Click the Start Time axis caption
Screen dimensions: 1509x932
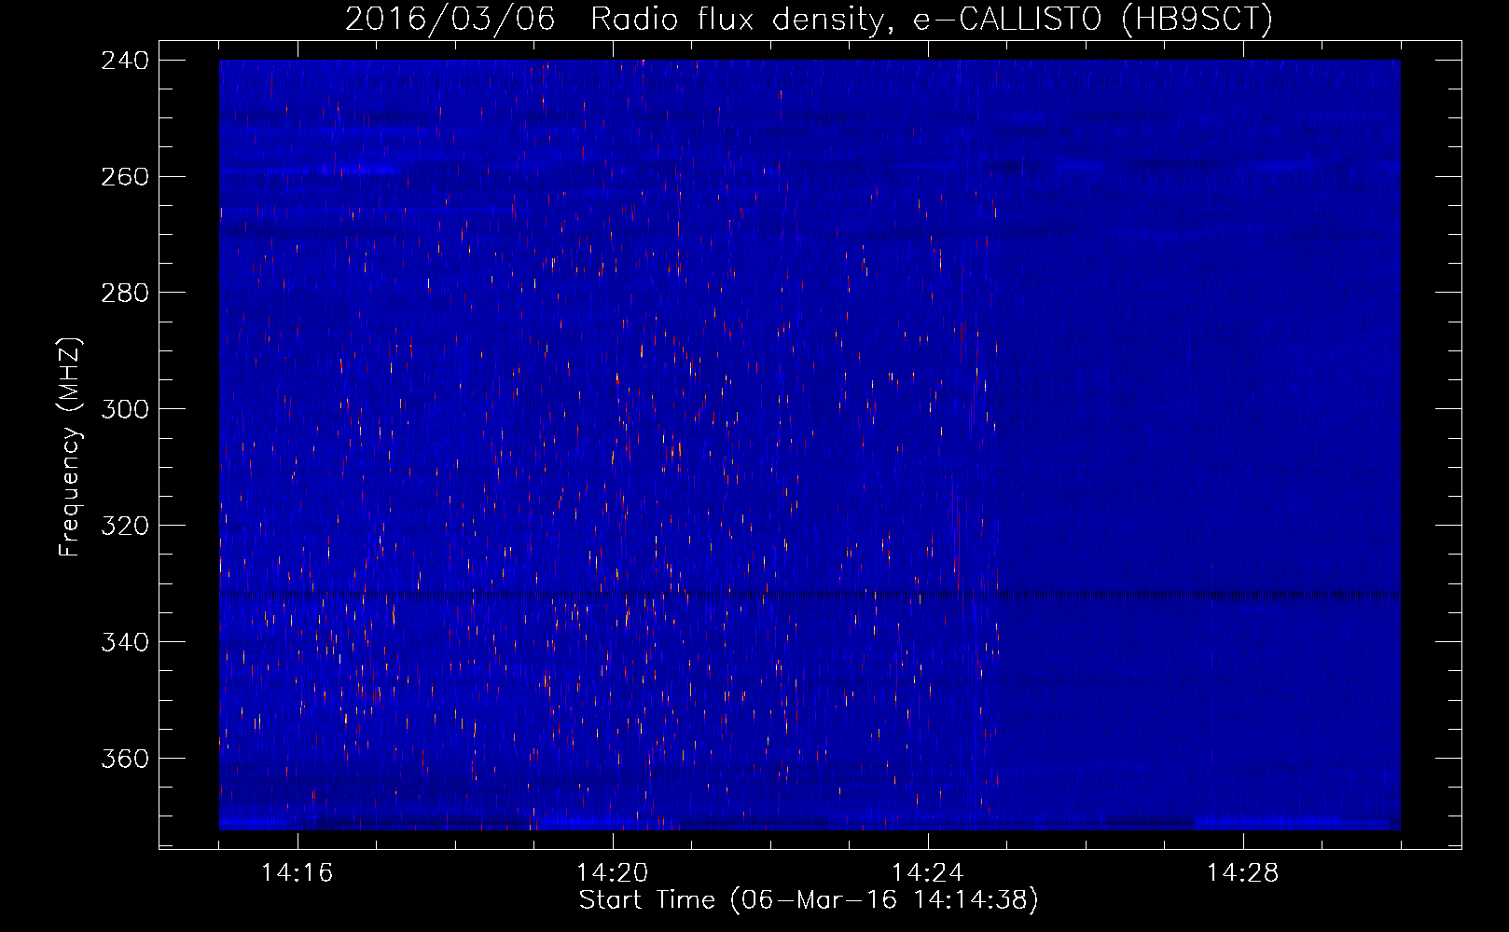(809, 900)
